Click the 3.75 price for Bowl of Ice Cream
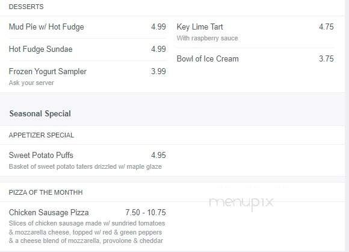Image resolution: width=349 pixels, height=252 pixels. [x=326, y=58]
